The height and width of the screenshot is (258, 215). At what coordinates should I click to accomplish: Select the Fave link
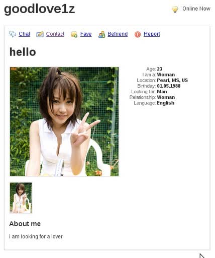[x=86, y=34]
